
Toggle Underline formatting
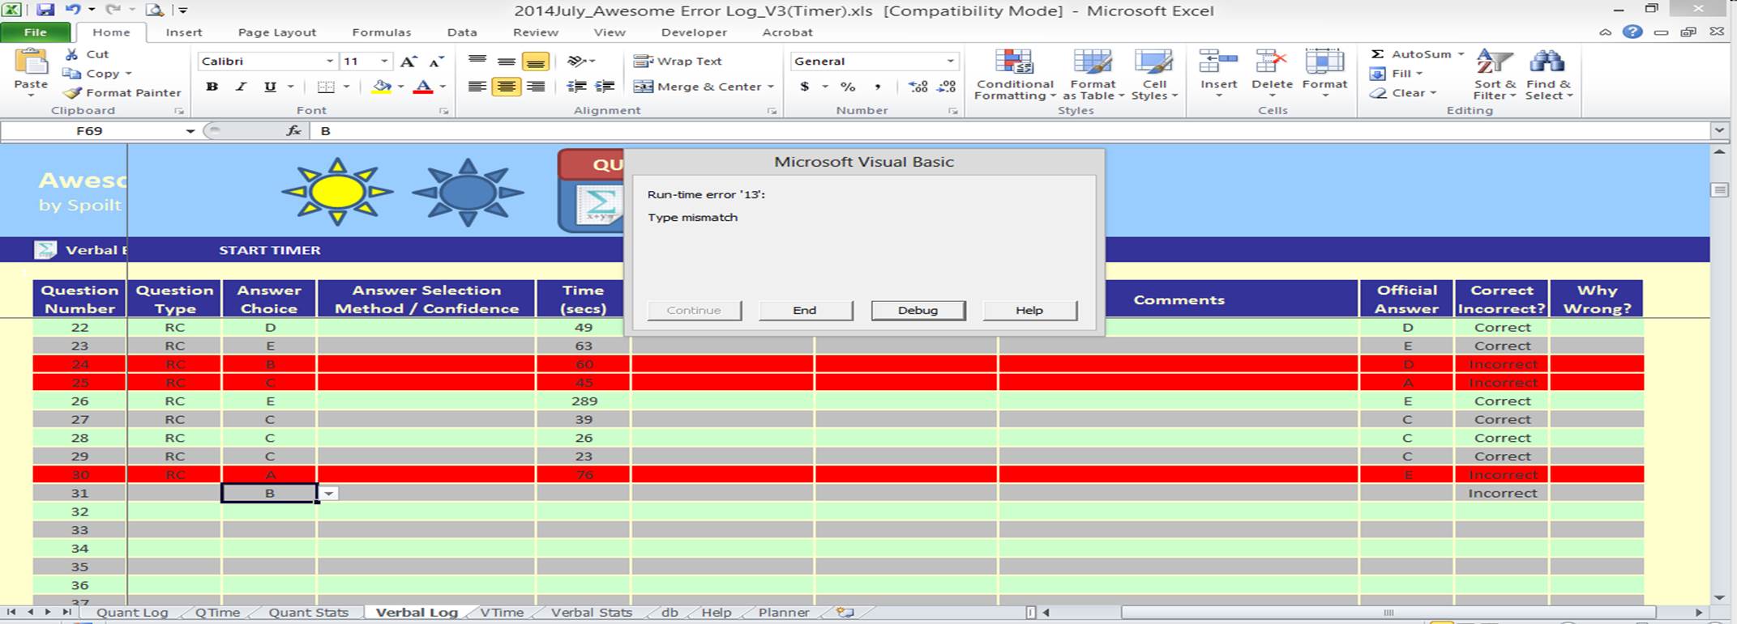[270, 87]
